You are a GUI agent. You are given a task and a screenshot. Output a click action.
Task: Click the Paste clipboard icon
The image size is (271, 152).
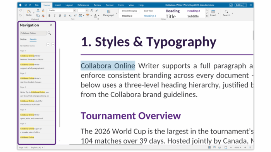(x=29, y=12)
